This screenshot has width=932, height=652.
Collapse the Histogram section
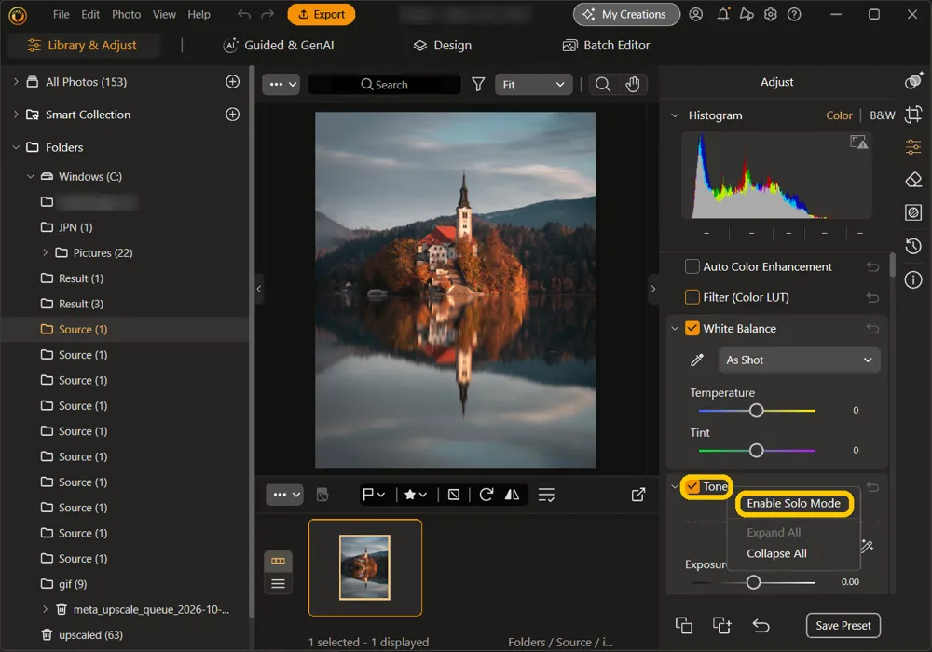(x=675, y=115)
